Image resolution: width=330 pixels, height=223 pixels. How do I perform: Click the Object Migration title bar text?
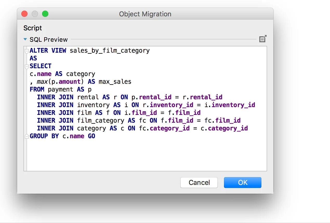pyautogui.click(x=145, y=14)
